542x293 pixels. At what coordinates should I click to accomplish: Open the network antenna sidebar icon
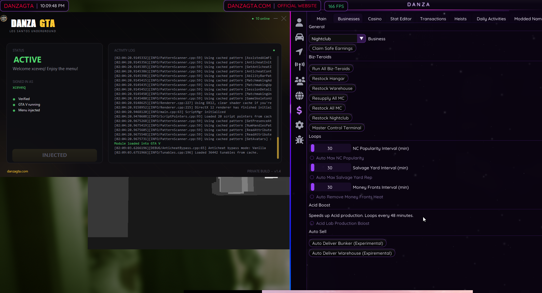point(299,66)
